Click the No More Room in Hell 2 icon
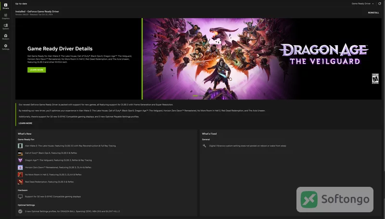385x219 pixels. (20, 175)
